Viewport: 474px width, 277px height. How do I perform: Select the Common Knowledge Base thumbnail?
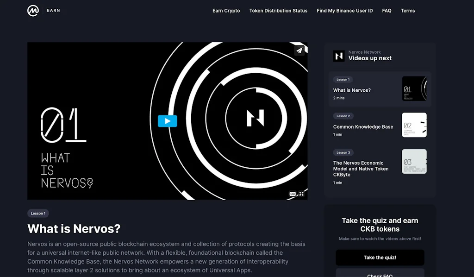tap(414, 125)
